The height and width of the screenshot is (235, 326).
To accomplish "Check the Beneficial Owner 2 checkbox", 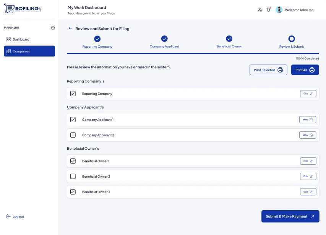I will point(73,177).
